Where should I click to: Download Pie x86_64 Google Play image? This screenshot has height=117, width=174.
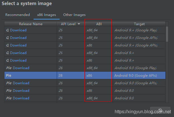point(21,68)
